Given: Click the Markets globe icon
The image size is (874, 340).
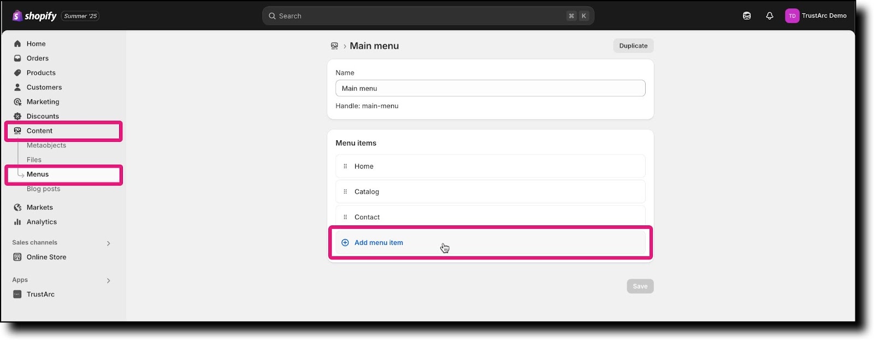Looking at the screenshot, I should coord(17,207).
